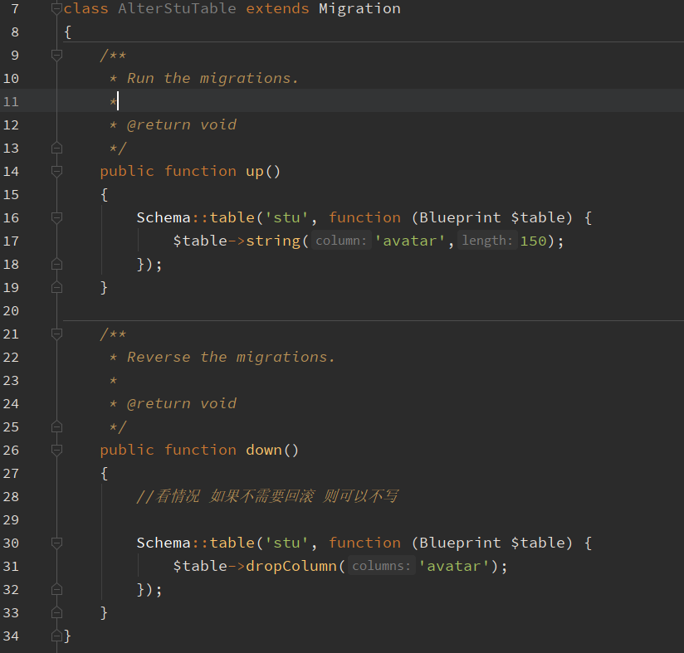Click the fold end marker on line 18

56,265
